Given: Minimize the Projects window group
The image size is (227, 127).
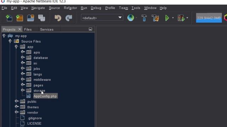Looking at the screenshot, I should [x=90, y=29].
